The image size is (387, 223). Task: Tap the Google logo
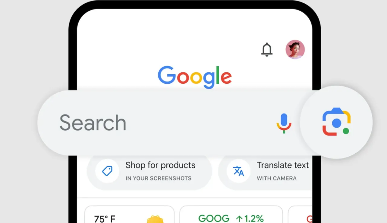pos(195,77)
